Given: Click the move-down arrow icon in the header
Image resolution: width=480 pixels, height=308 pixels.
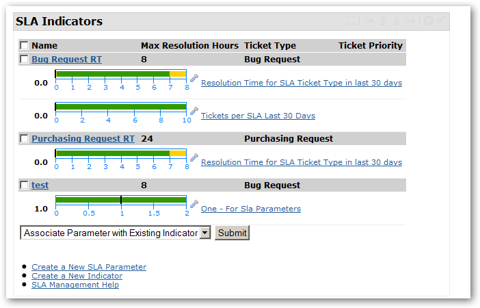Looking at the screenshot, I should pyautogui.click(x=397, y=21).
